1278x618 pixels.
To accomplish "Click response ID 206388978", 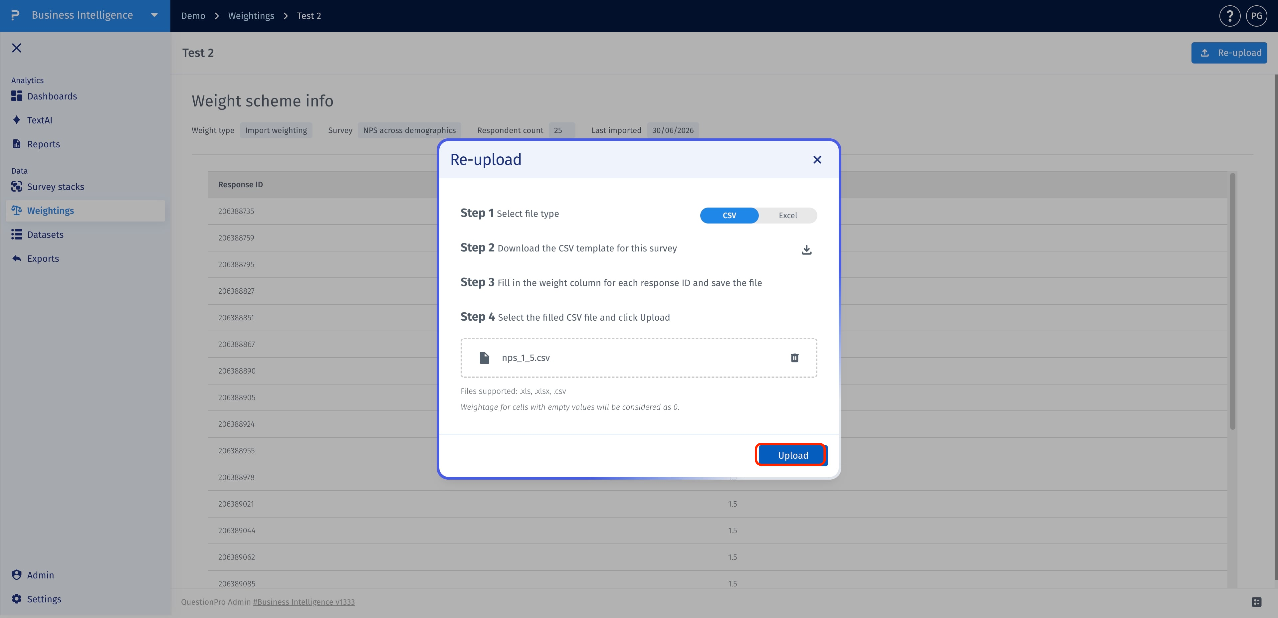I will point(236,477).
